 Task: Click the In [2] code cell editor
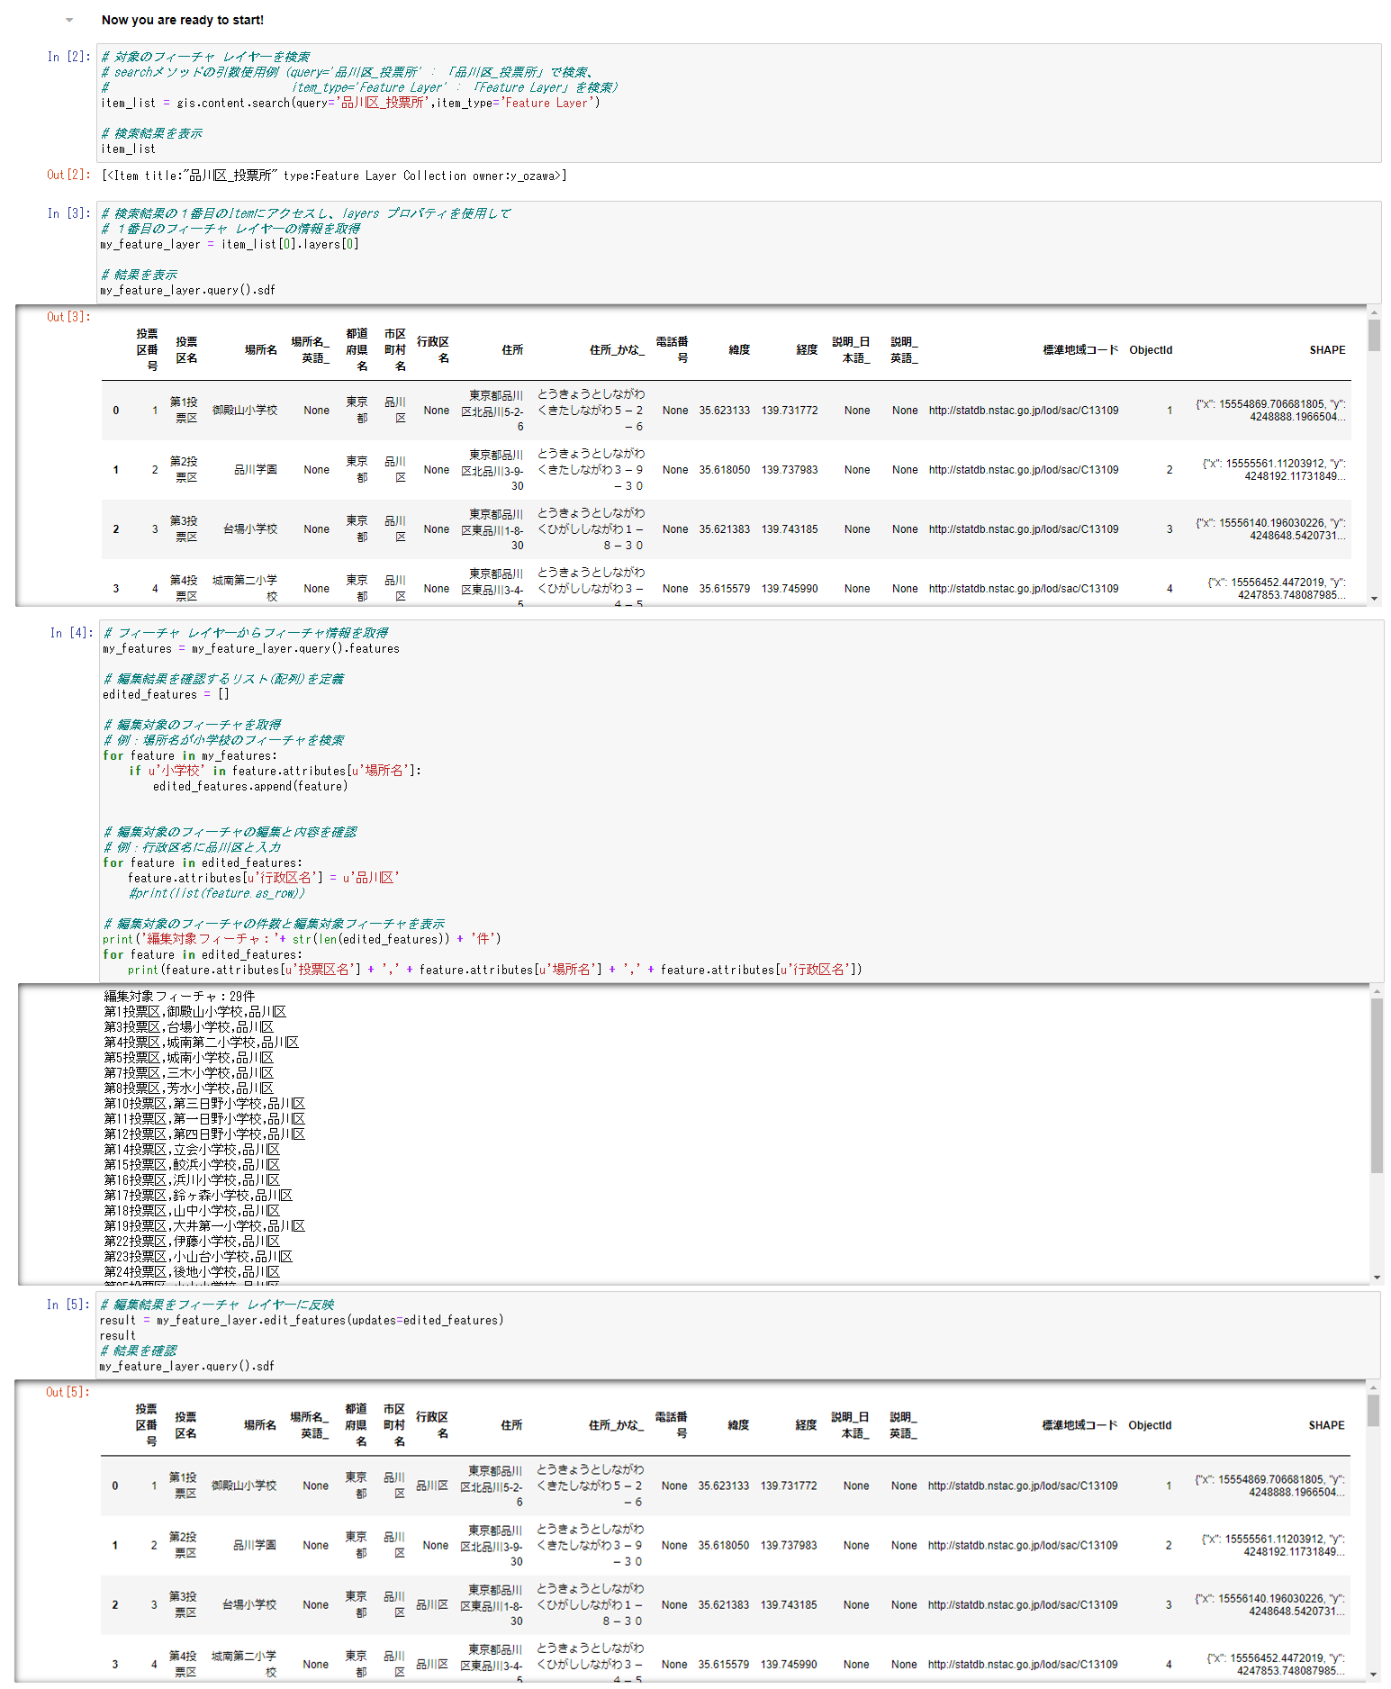pyautogui.click(x=739, y=103)
